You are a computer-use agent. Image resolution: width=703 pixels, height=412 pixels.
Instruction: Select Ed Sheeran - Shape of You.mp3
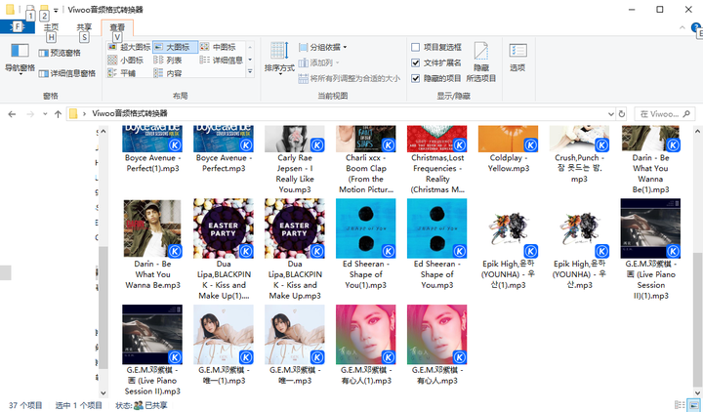pos(437,244)
